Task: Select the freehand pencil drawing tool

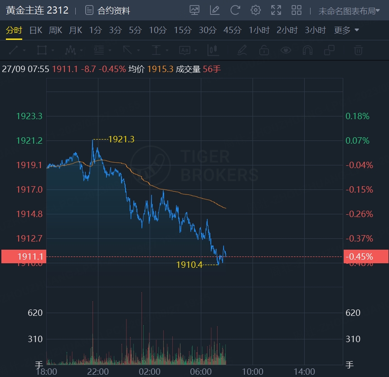Action: [x=242, y=50]
